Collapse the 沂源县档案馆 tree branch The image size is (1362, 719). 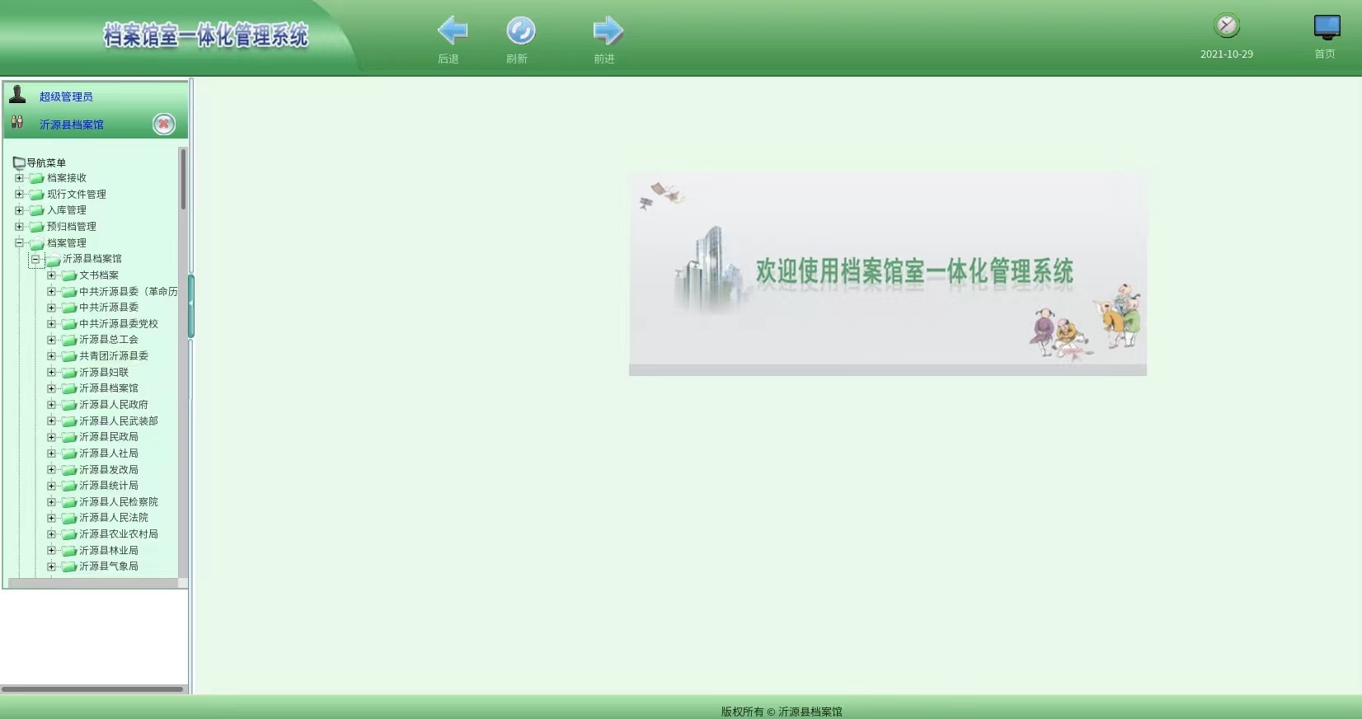35,259
